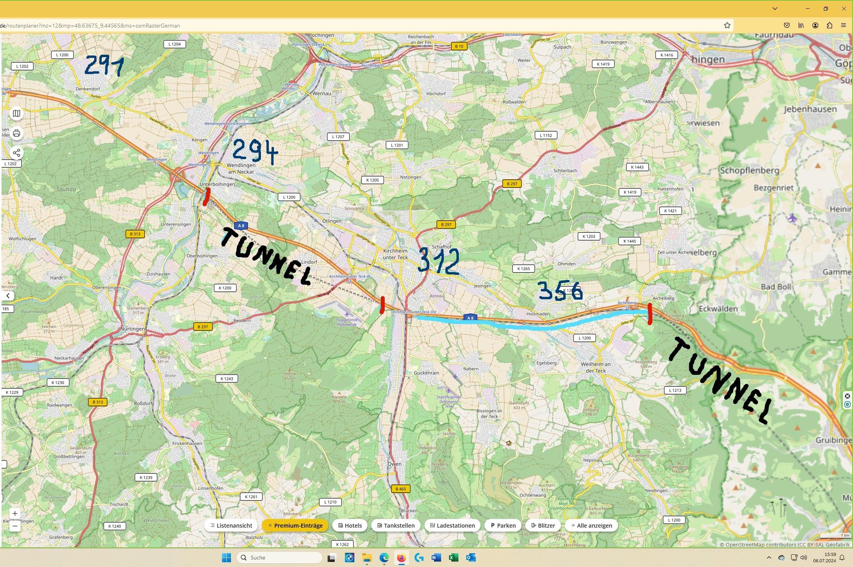
Task: Disable the Premium-Einträge filter chip
Action: [295, 525]
